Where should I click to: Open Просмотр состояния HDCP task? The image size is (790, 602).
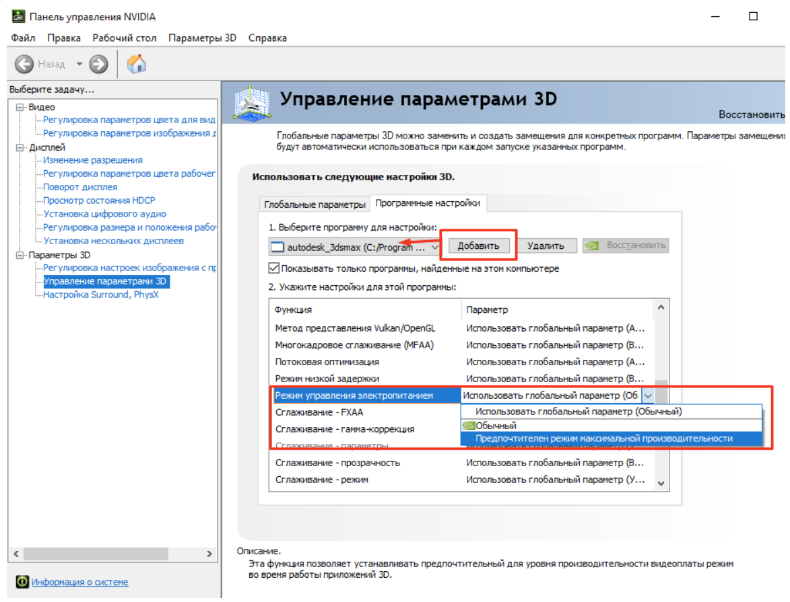click(x=99, y=200)
